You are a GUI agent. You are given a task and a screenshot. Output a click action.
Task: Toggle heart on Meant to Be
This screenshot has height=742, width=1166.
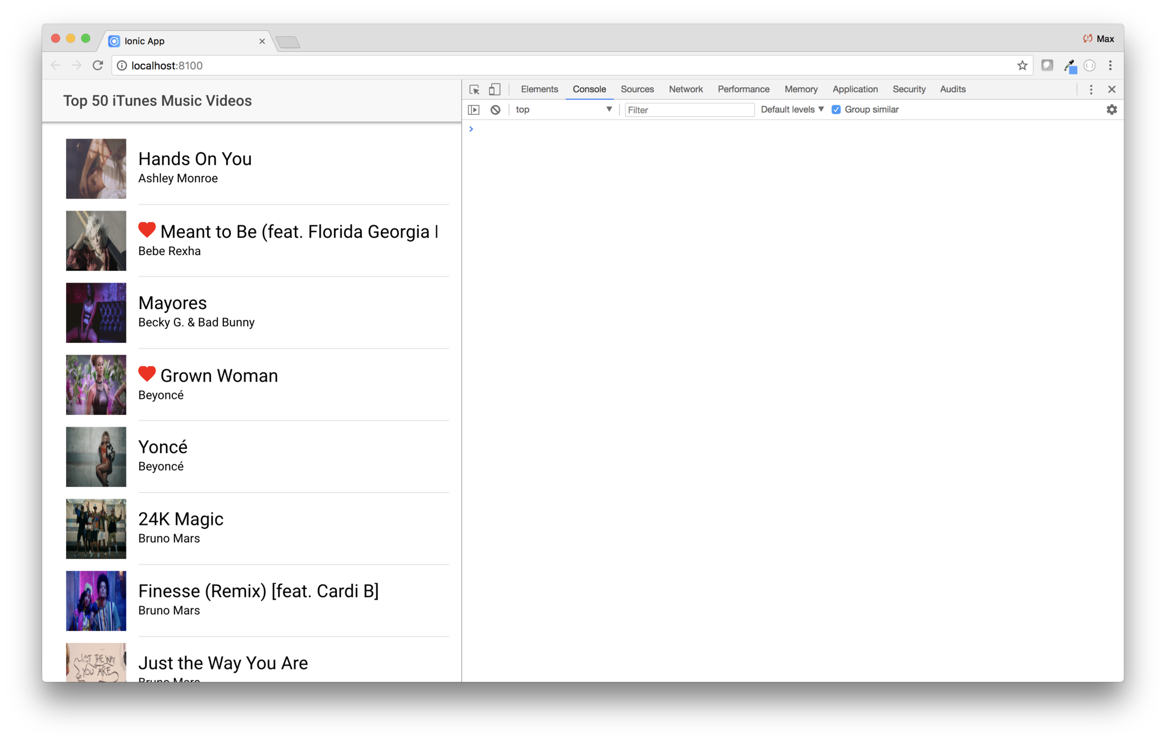[x=147, y=230]
